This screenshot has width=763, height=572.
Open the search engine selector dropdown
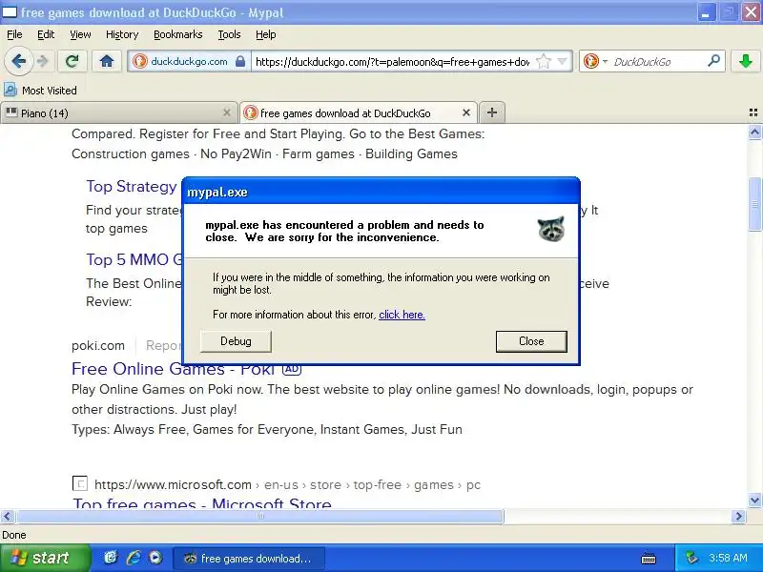point(605,61)
